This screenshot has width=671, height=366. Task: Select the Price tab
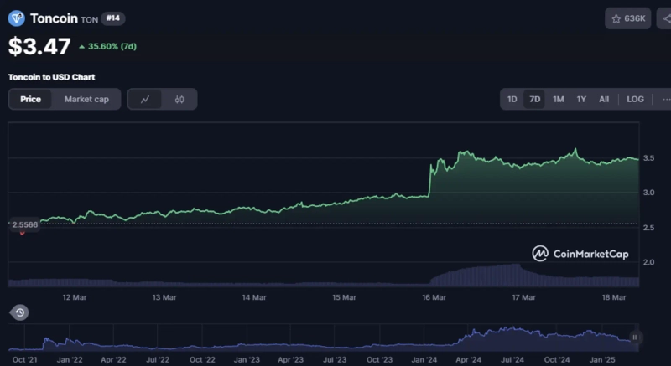(31, 99)
